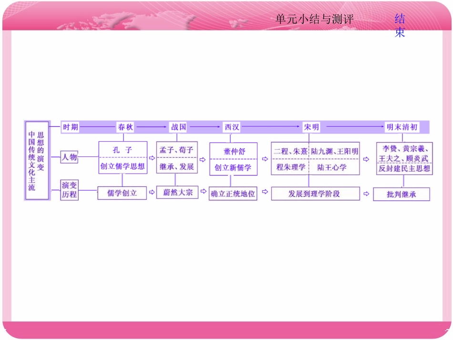Click the 李贽、黄宗羲 line
The height and width of the screenshot is (340, 453).
coord(405,148)
